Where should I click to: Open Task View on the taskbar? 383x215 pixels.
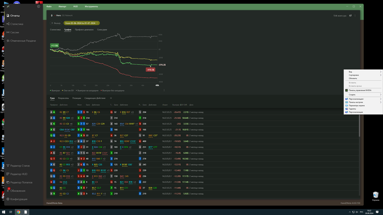point(10,212)
